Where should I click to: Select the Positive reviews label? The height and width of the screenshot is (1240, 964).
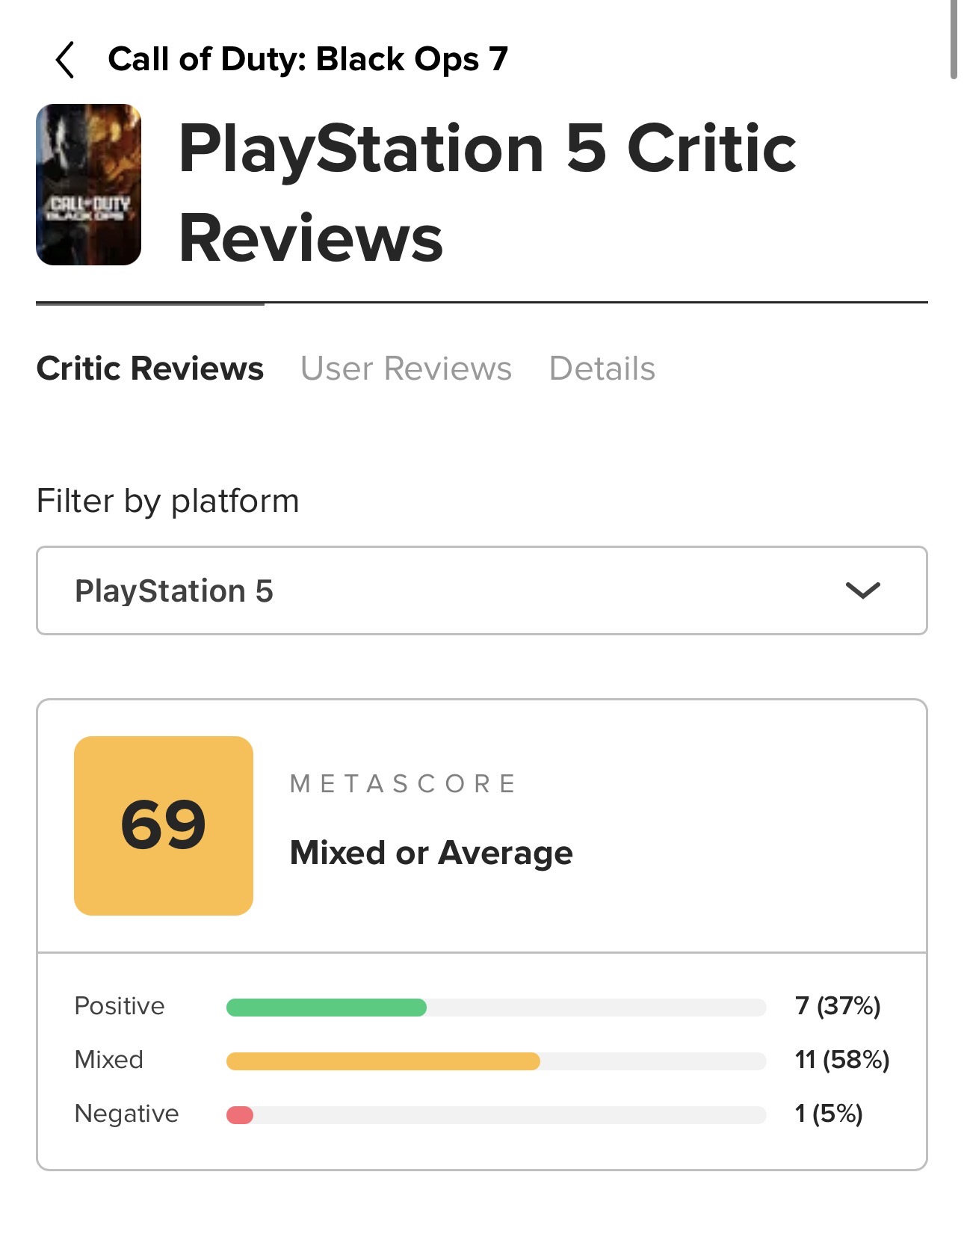120,1006
